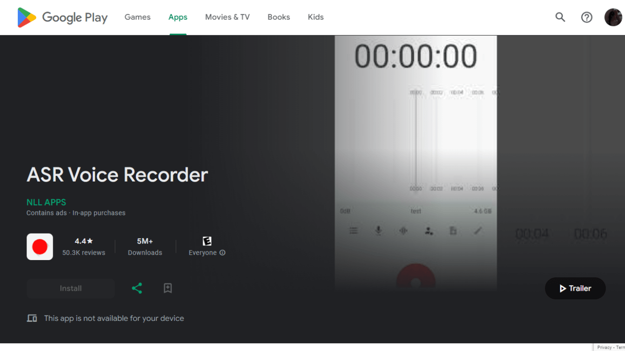
Task: Click the Google Play logo
Action: 62,17
